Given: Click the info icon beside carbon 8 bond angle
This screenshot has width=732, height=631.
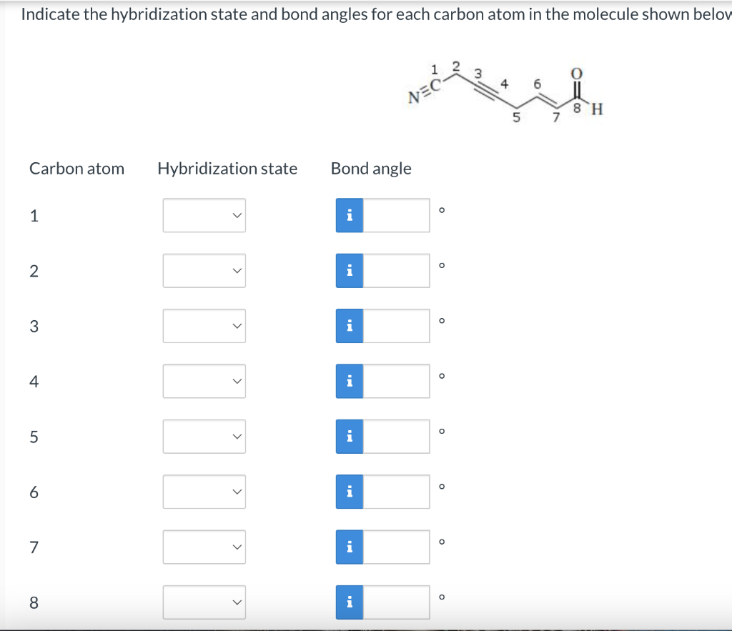Looking at the screenshot, I should [349, 602].
